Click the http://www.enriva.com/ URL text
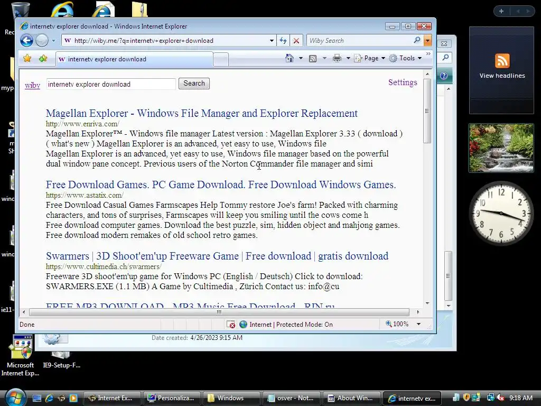541x406 pixels. click(82, 124)
